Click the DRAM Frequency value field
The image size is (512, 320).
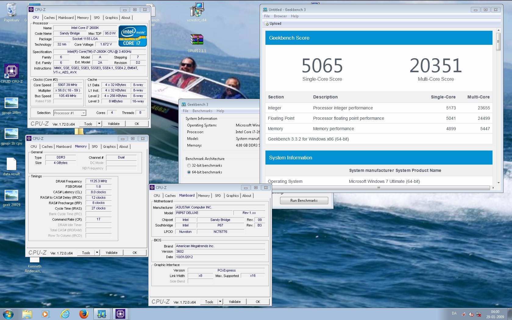(x=98, y=181)
